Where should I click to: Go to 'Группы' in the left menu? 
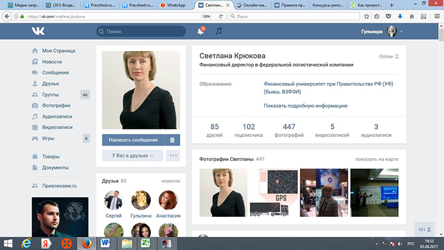(50, 94)
